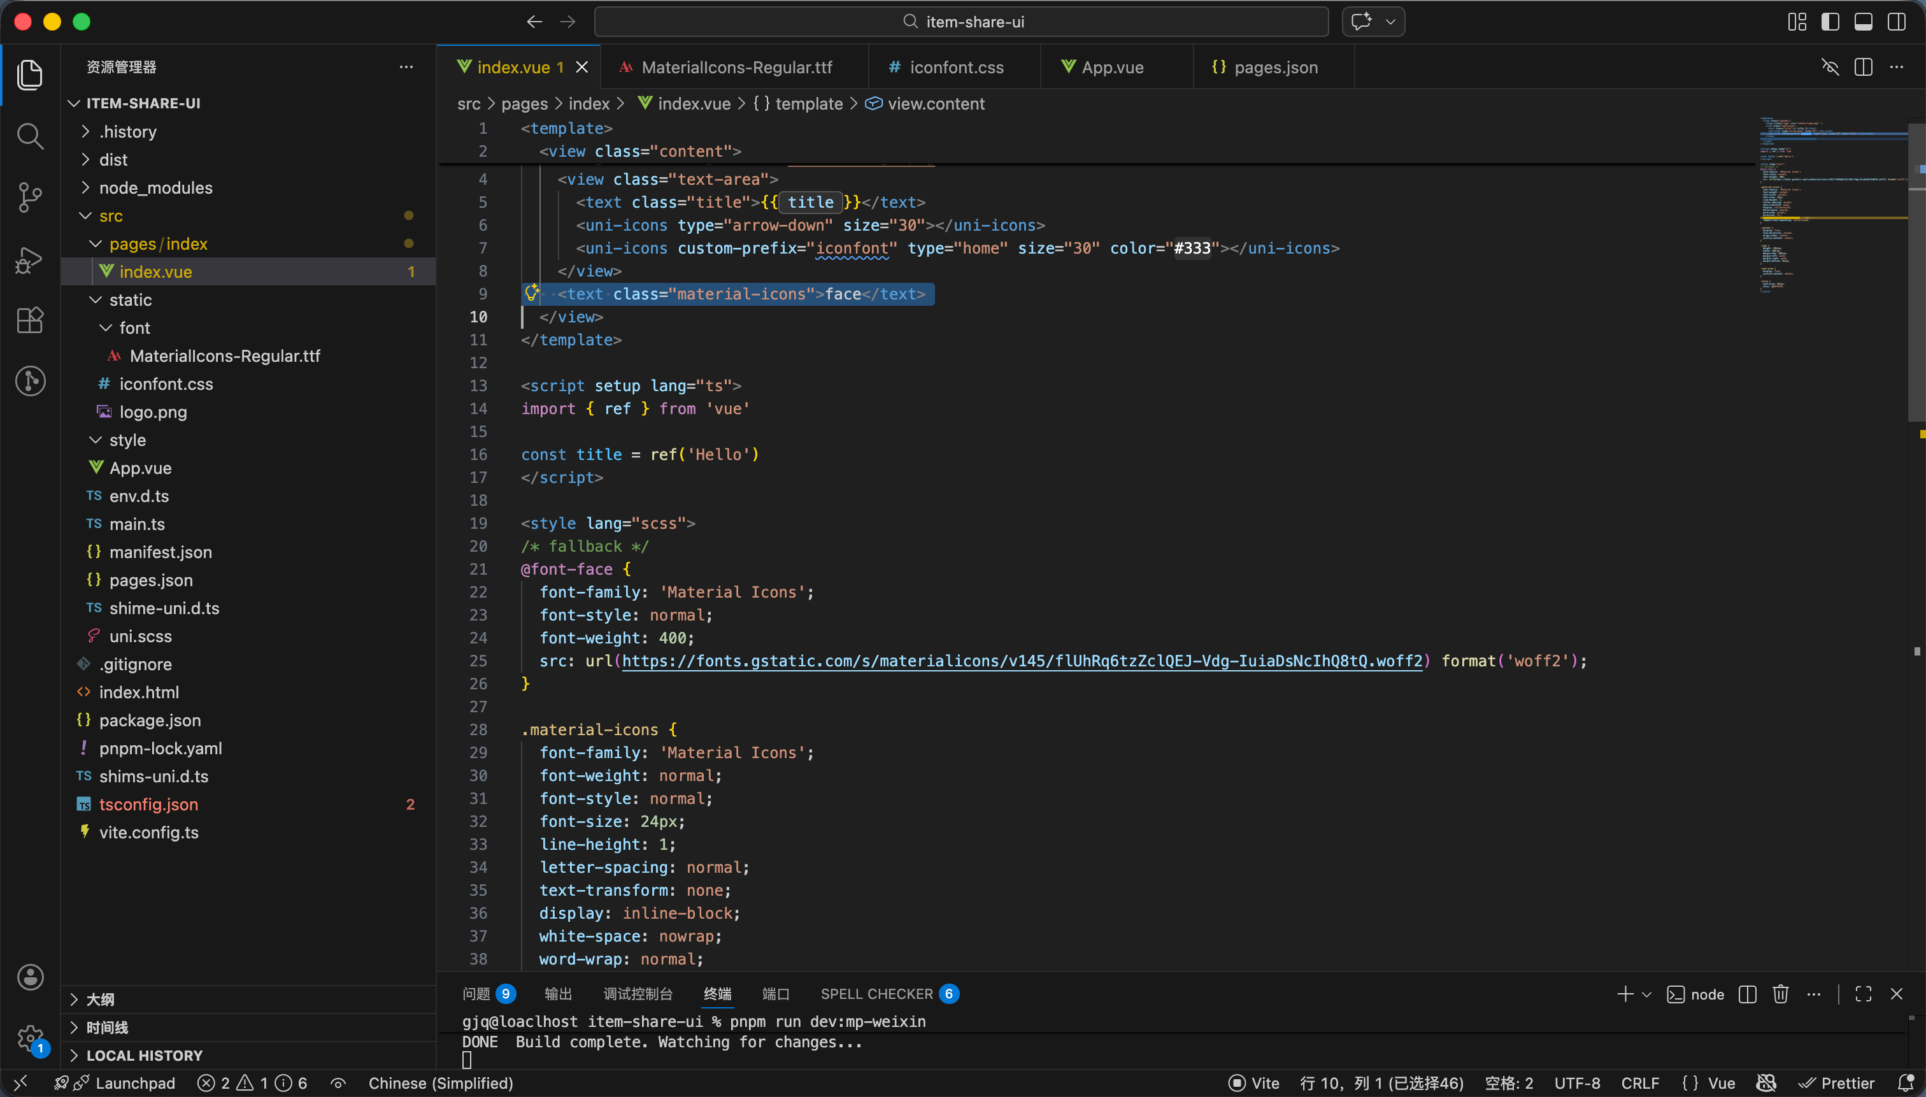Open the Extensions view icon

pos(30,320)
